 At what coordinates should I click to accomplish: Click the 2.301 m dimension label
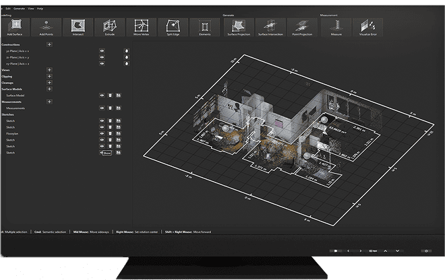tap(359, 129)
